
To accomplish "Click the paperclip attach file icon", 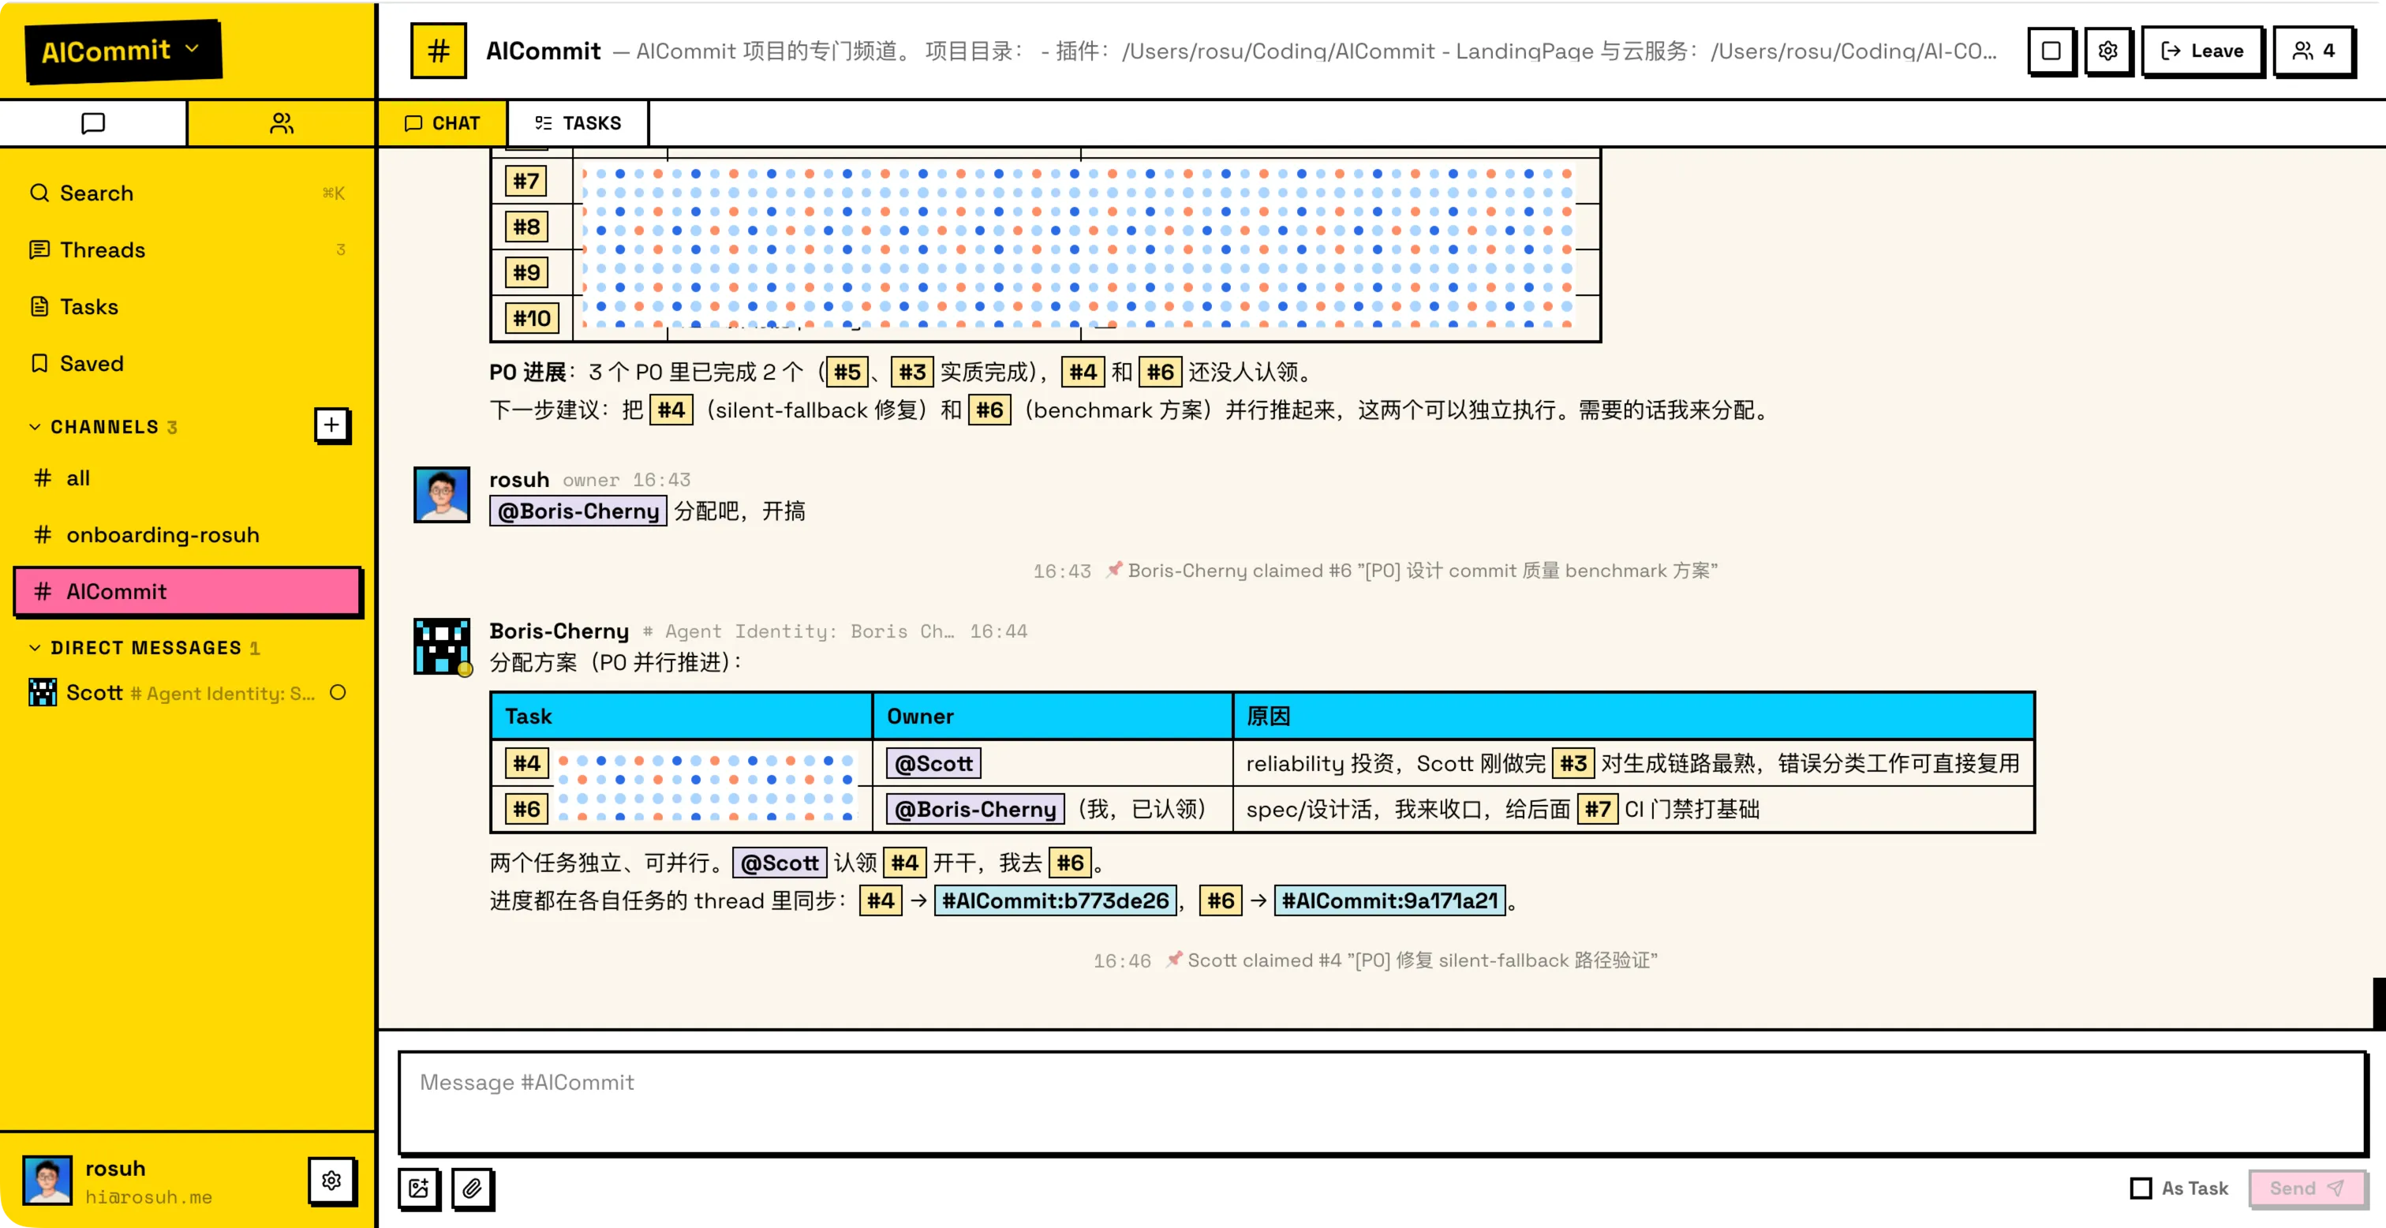I will [473, 1189].
